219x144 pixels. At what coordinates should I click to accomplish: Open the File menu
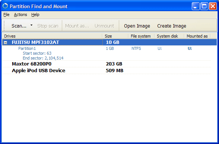click(x=6, y=15)
